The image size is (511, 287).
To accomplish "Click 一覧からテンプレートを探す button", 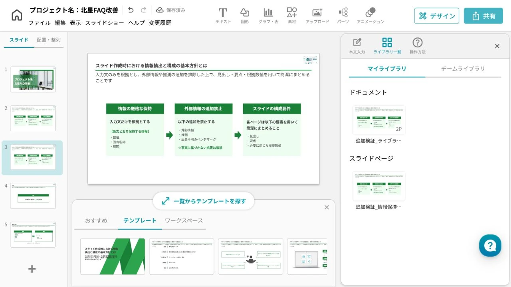I will click(204, 201).
